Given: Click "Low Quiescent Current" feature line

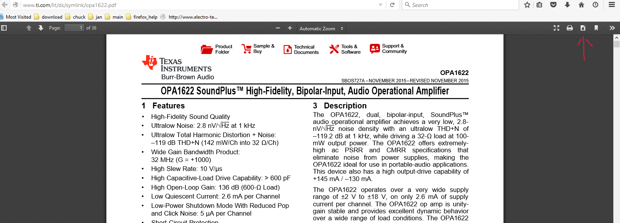Looking at the screenshot, I should [x=215, y=196].
